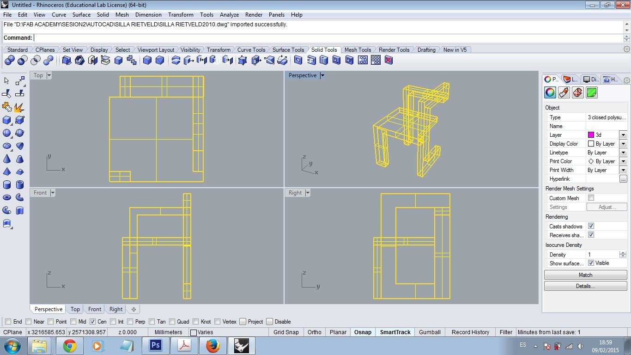631x355 pixels.
Task: Choose the Sphere solid tool
Action: [7, 133]
